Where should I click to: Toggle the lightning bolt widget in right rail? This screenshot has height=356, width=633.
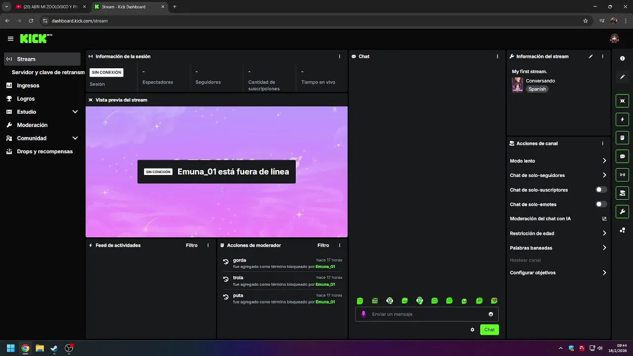pos(623,119)
